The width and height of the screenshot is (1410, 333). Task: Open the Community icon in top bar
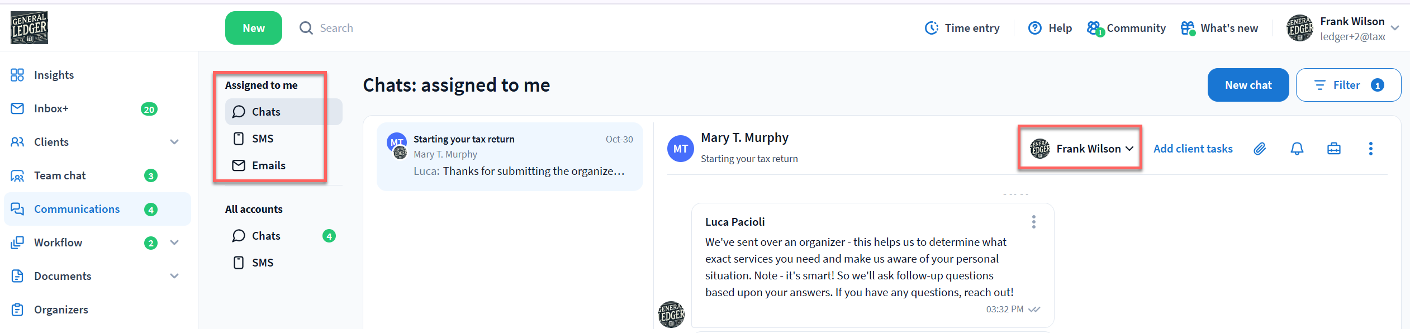pos(1094,28)
